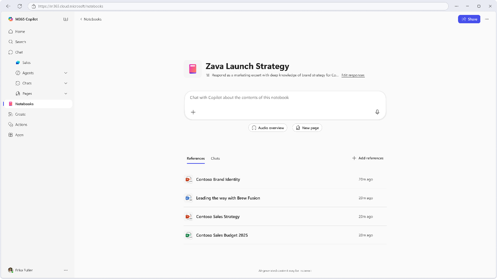Click Word icon for Brew Fusion document

click(x=189, y=198)
